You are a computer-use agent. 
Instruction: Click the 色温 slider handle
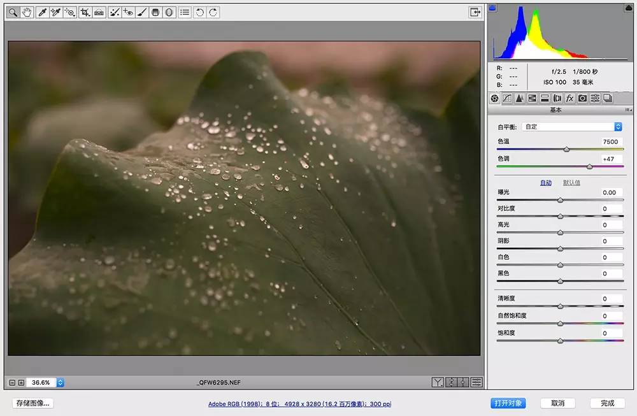point(566,150)
